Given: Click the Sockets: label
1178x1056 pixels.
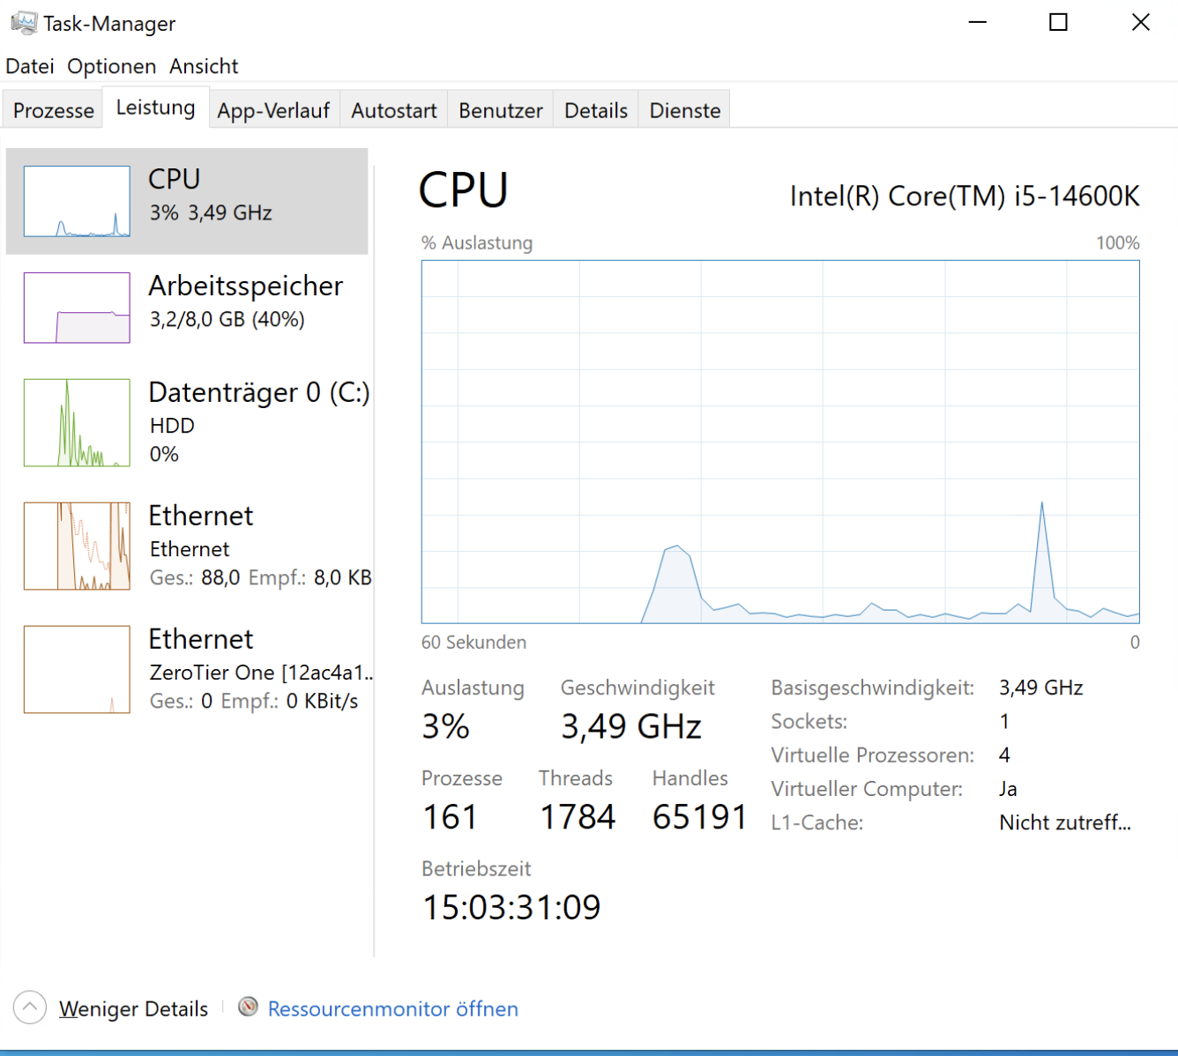Looking at the screenshot, I should (809, 721).
